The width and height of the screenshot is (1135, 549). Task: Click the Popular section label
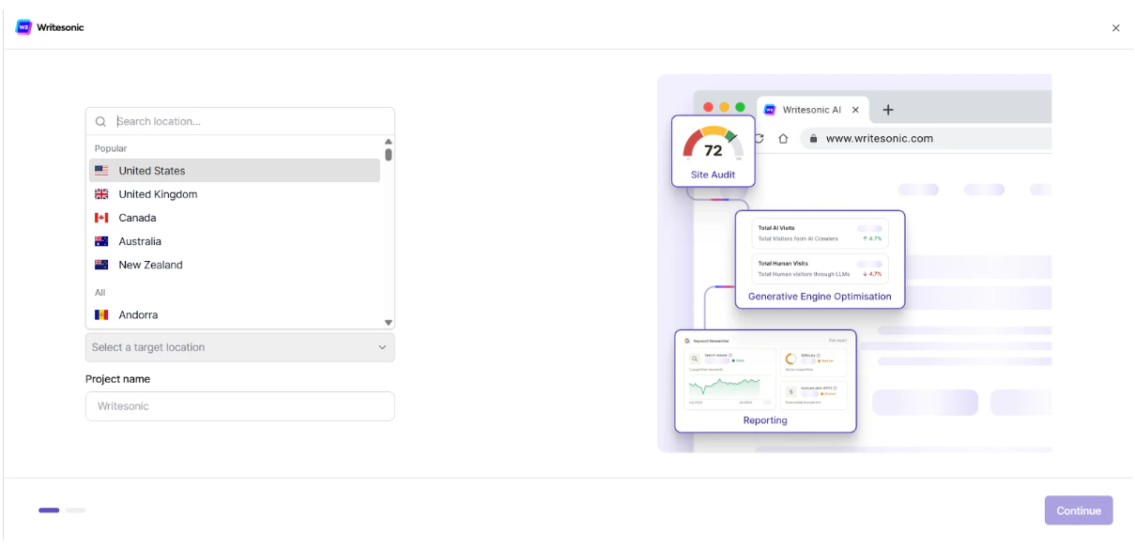pos(111,148)
